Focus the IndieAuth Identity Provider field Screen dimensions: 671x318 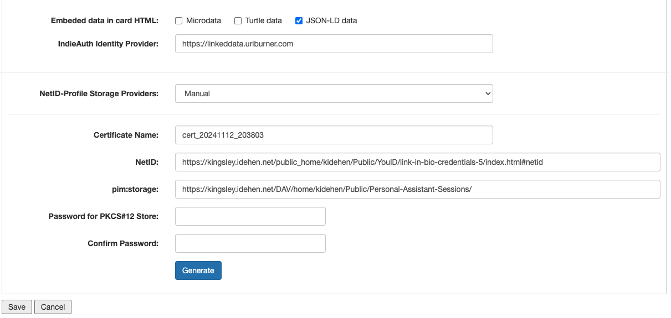click(x=334, y=44)
